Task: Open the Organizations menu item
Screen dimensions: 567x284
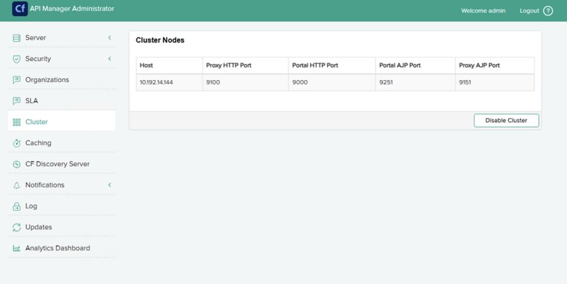Action: pyautogui.click(x=47, y=80)
